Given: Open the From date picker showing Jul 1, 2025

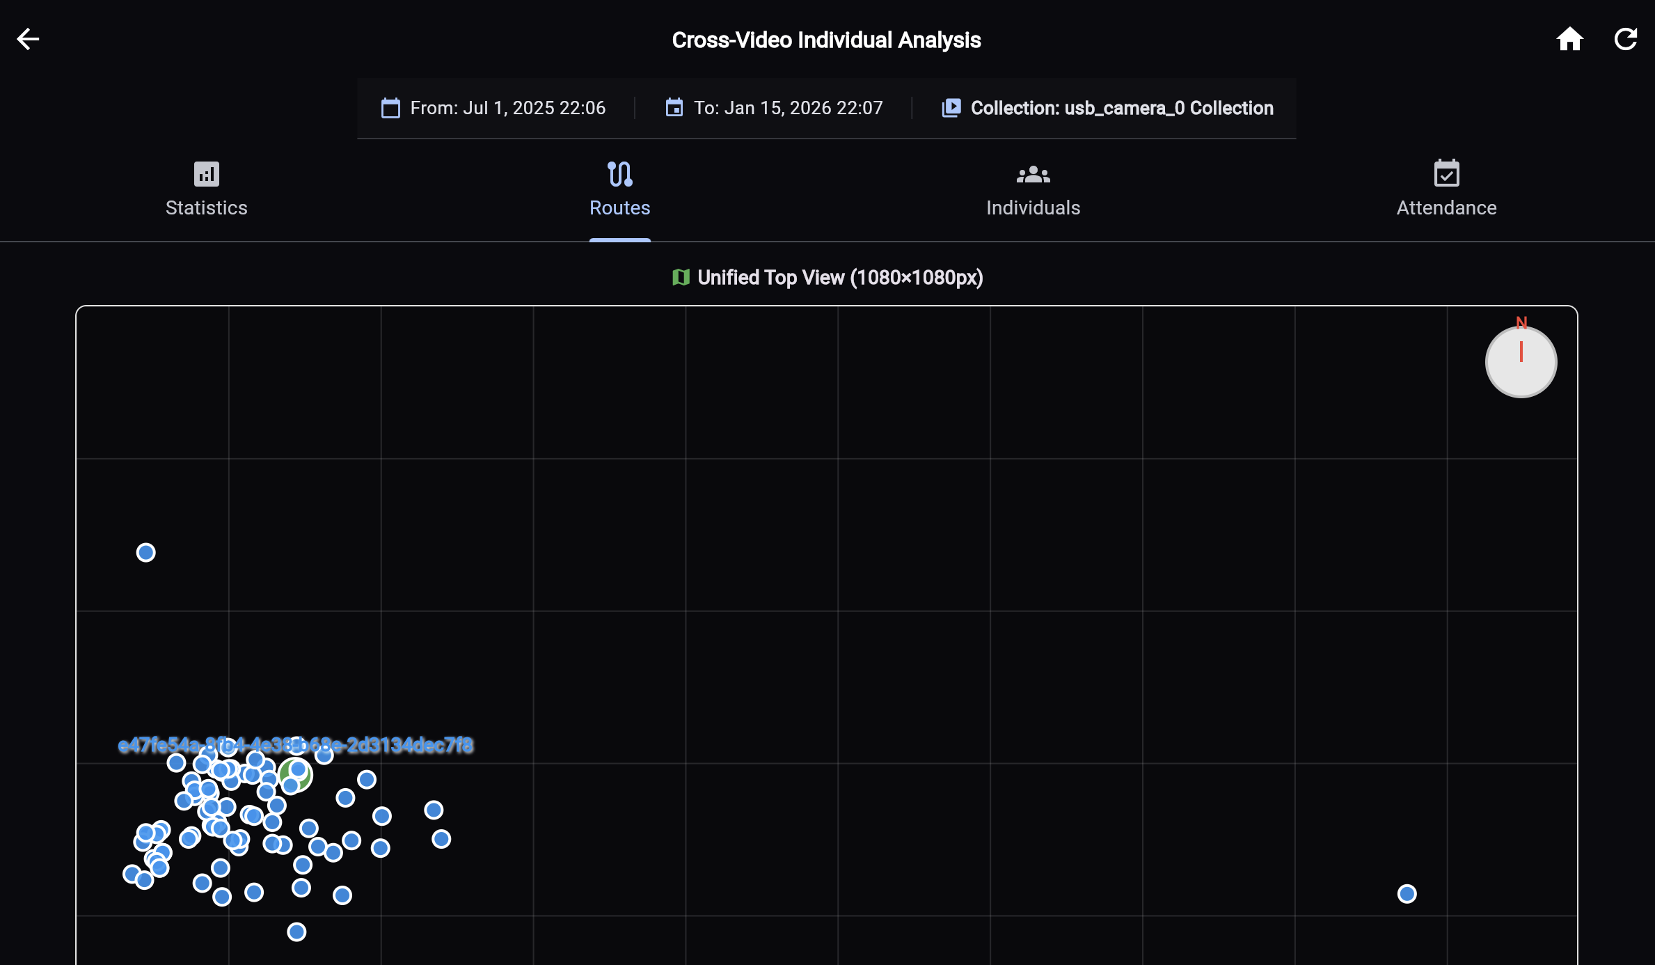Looking at the screenshot, I should point(507,108).
